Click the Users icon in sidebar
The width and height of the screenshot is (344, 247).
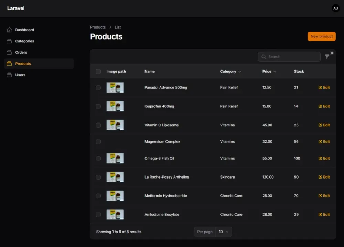tap(9, 75)
